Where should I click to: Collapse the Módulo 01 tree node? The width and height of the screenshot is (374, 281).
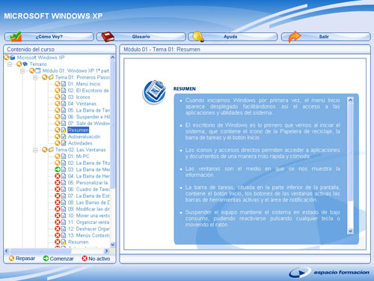[22, 71]
